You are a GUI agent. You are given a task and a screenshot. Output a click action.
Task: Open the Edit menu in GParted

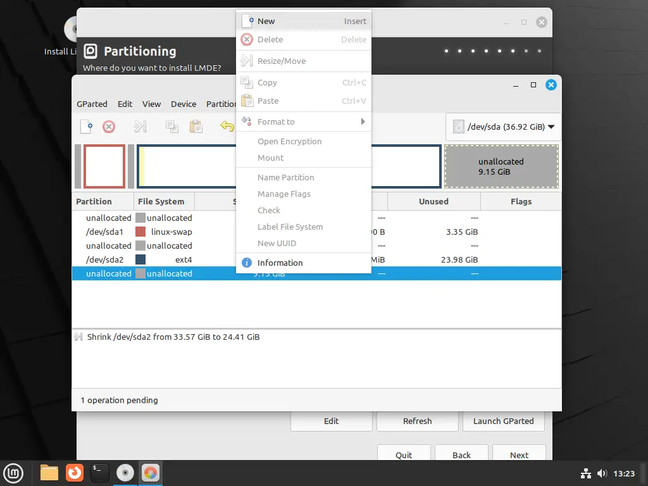[x=125, y=104]
